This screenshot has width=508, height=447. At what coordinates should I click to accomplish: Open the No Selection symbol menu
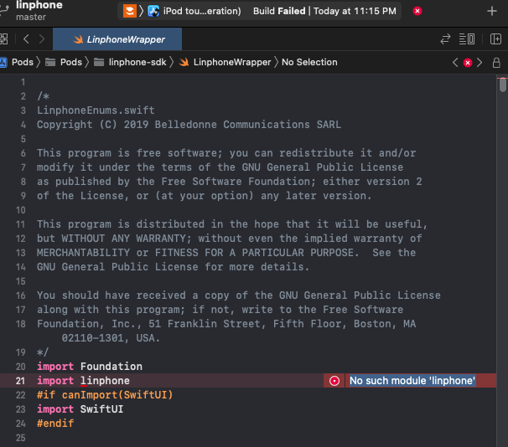[x=309, y=62]
